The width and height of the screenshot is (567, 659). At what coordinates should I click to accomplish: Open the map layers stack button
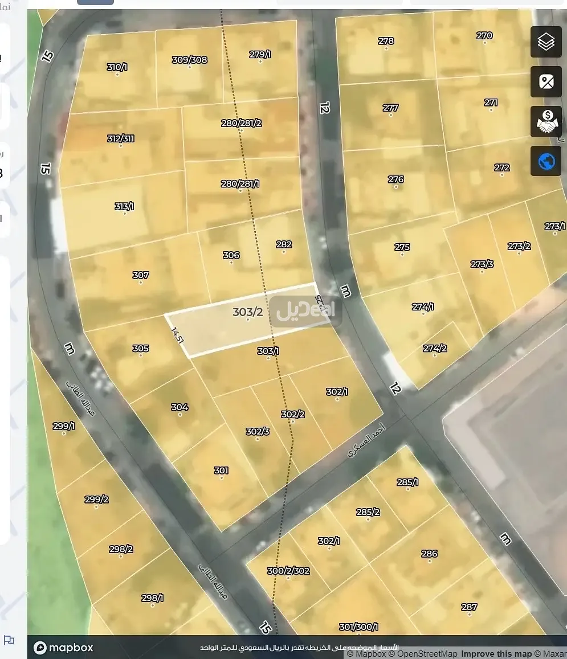(546, 42)
